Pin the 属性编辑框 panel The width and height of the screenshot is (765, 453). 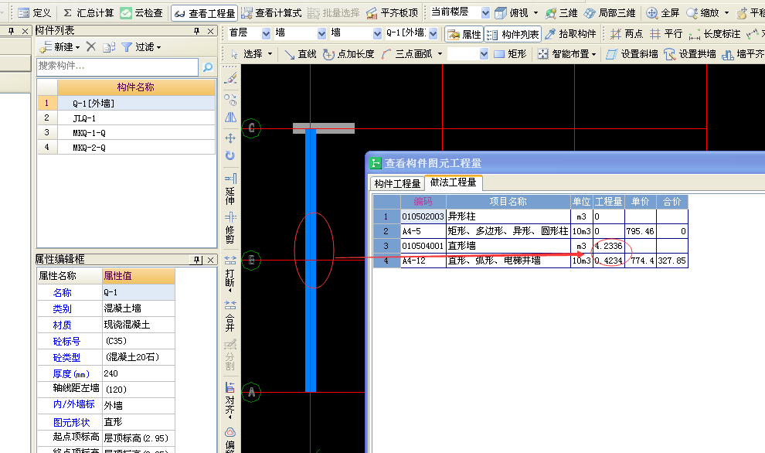click(x=196, y=260)
